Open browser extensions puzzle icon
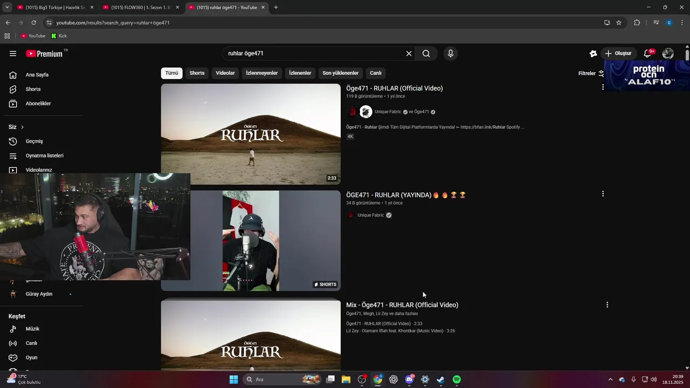Image resolution: width=690 pixels, height=388 pixels. [637, 23]
